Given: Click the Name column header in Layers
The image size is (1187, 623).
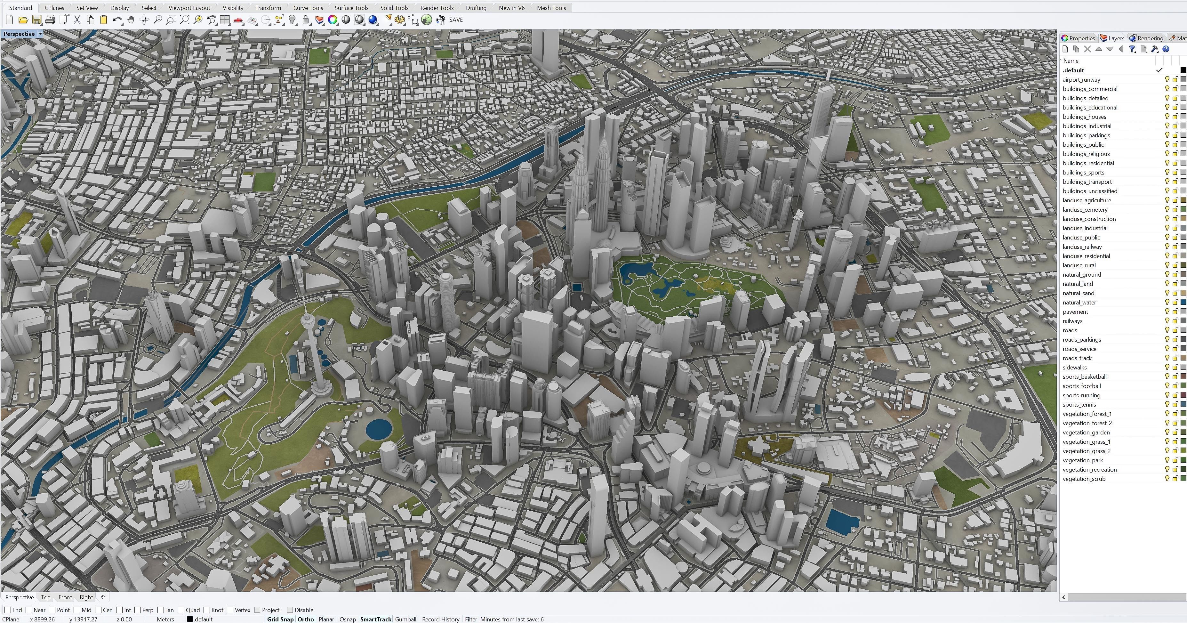Looking at the screenshot, I should click(x=1071, y=61).
